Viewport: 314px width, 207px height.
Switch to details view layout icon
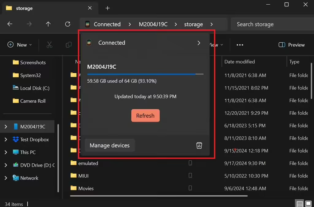pyautogui.click(x=300, y=204)
